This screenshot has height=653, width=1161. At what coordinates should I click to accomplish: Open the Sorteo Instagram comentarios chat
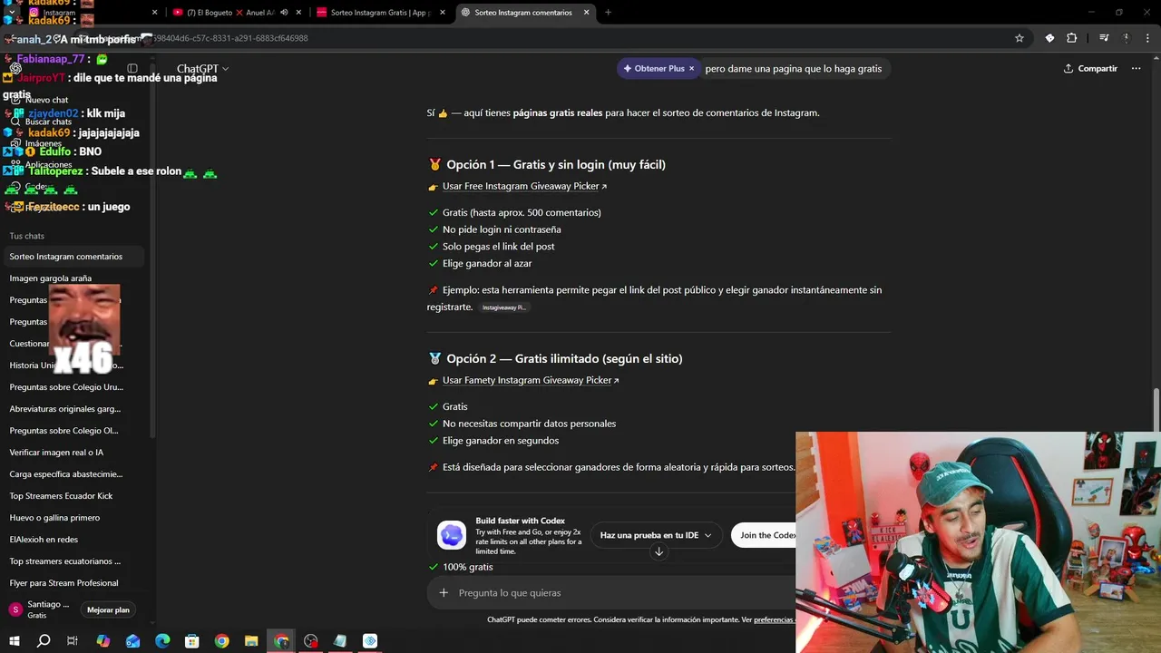pyautogui.click(x=73, y=257)
